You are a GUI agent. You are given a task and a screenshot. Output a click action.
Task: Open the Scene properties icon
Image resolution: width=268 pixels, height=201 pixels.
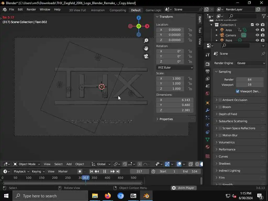pyautogui.click(x=208, y=86)
